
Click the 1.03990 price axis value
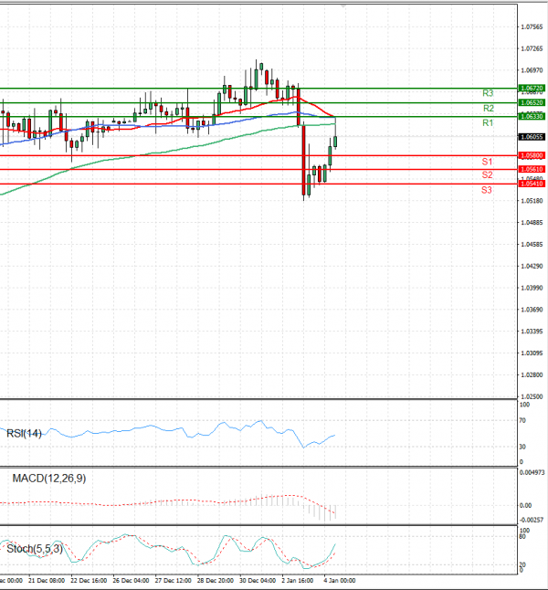coord(532,288)
